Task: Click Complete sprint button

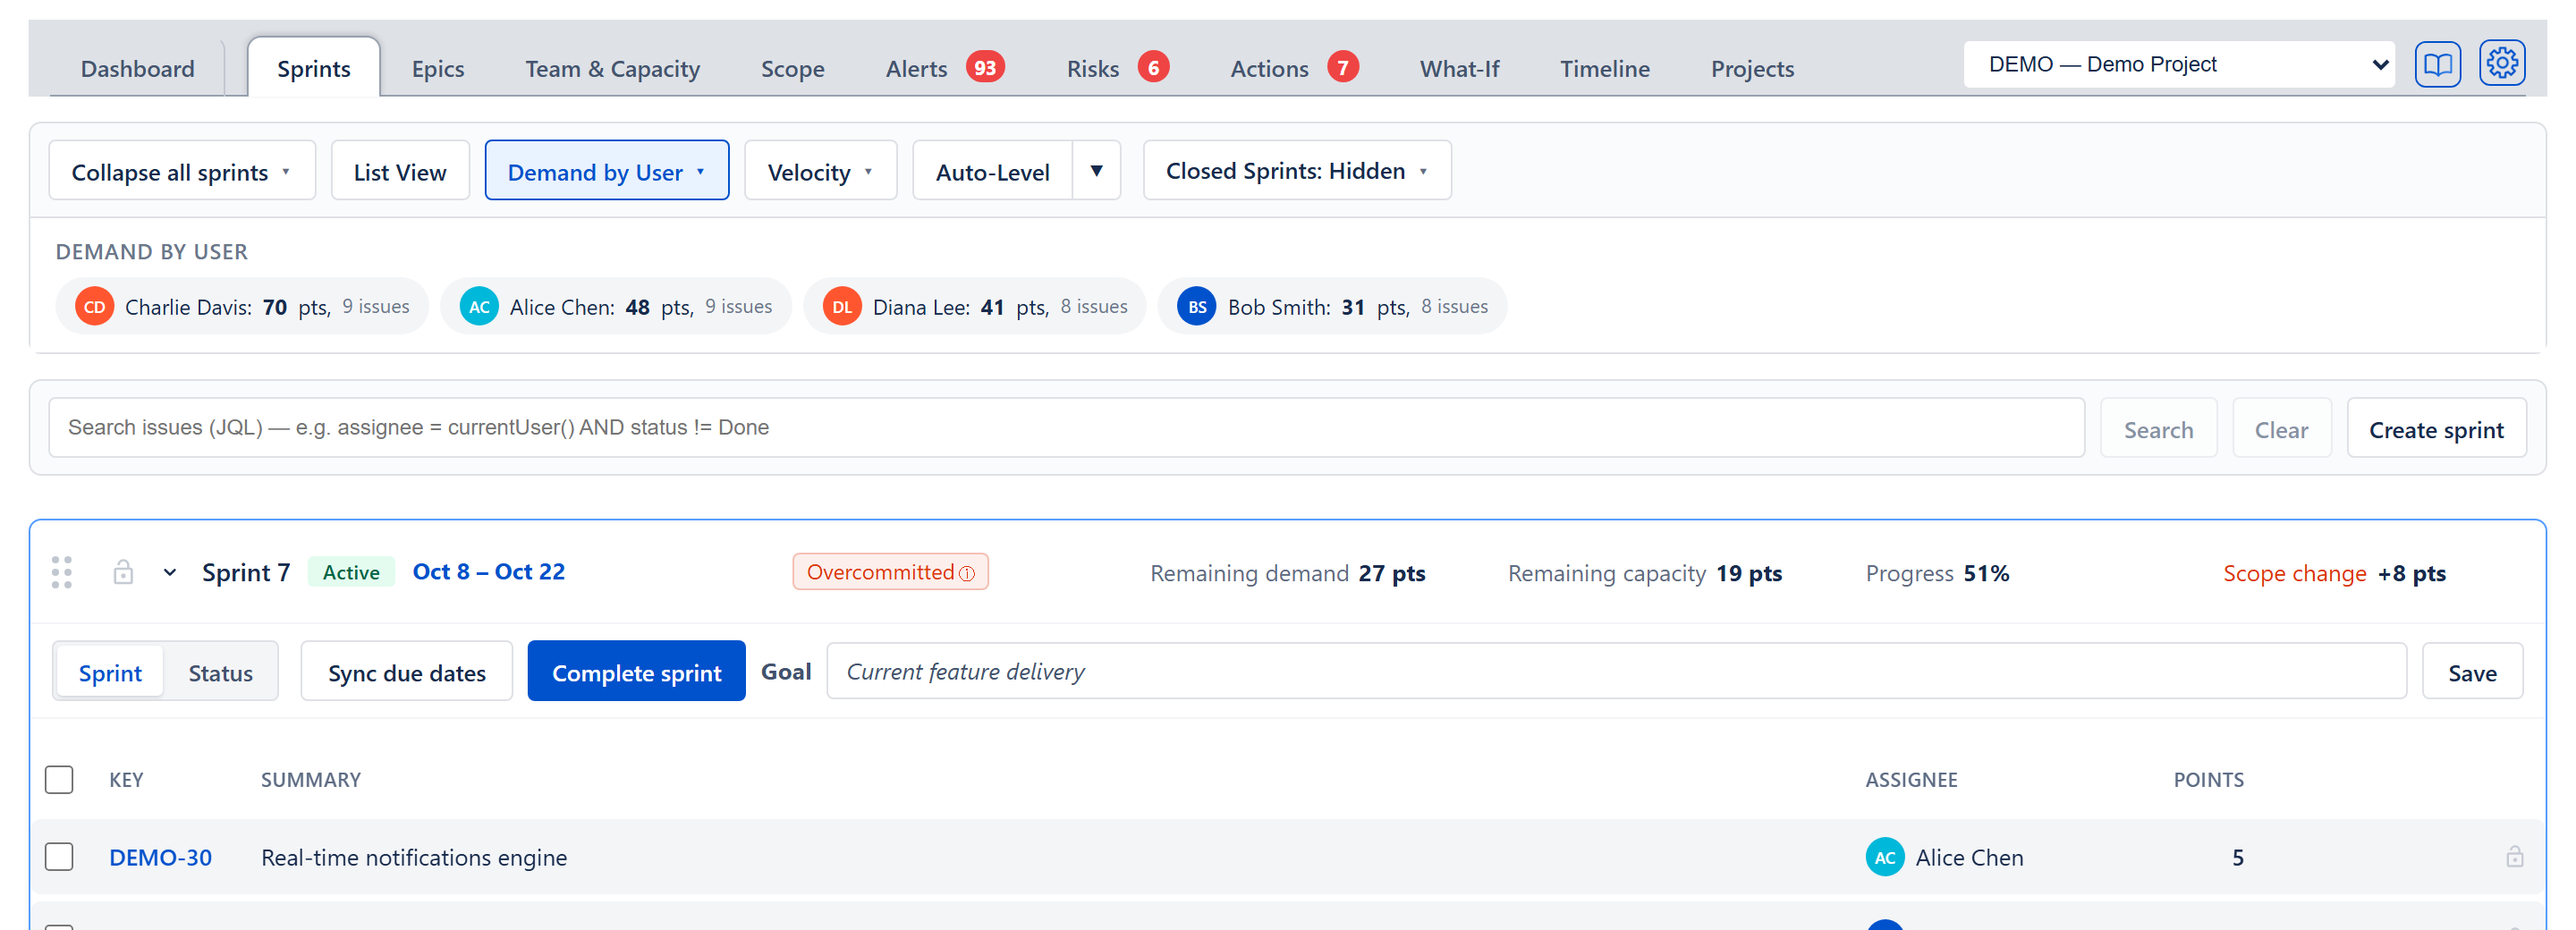Action: coord(636,672)
